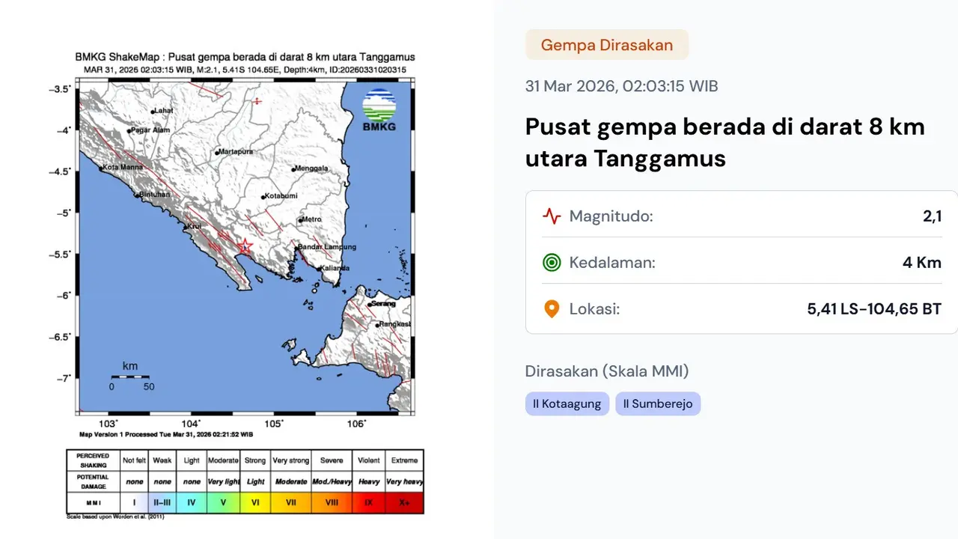Click the Severe legend cell
Screen dimensions: 958x539
point(332,460)
